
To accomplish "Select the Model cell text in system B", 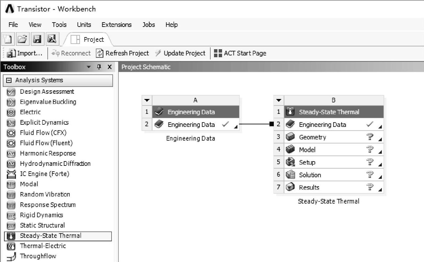I will (307, 150).
